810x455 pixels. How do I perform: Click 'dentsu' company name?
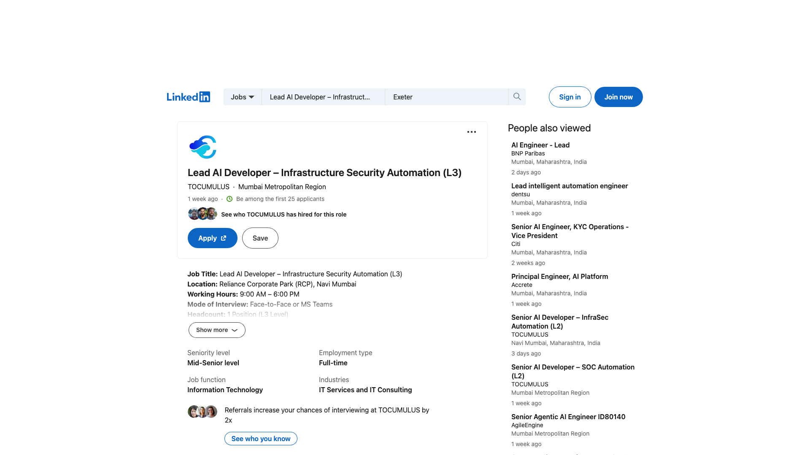point(521,194)
